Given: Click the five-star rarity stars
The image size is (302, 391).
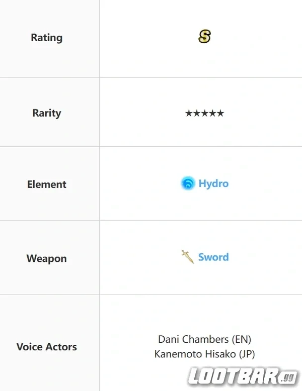Looking at the screenshot, I should [x=204, y=114].
